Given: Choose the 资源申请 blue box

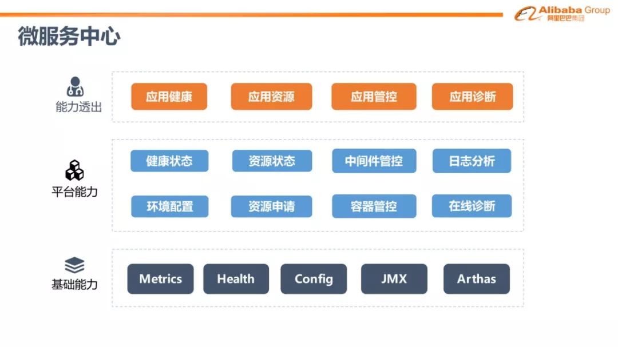Looking at the screenshot, I should 271,206.
